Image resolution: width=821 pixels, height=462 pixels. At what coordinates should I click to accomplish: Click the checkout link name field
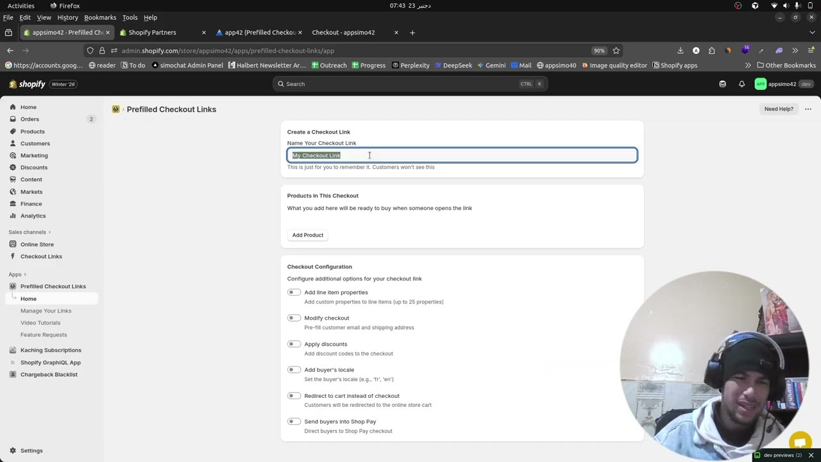click(x=462, y=155)
